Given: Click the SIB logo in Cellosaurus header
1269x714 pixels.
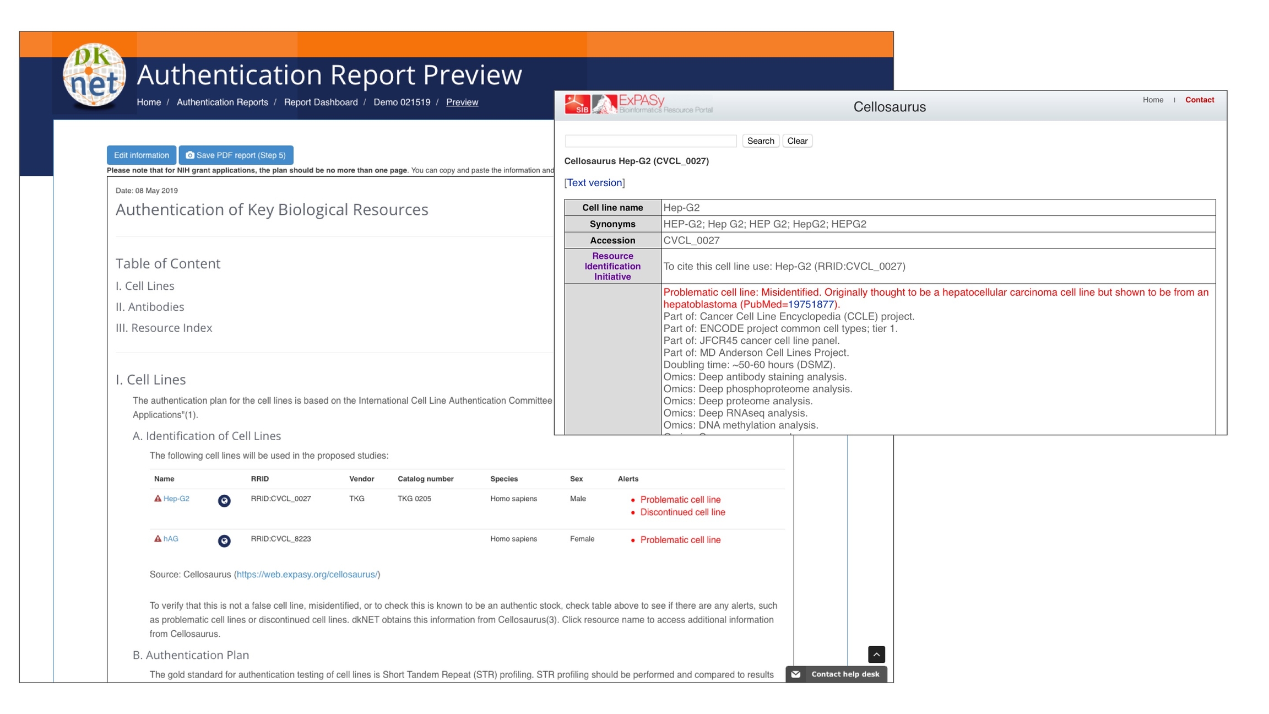Looking at the screenshot, I should pos(577,104).
